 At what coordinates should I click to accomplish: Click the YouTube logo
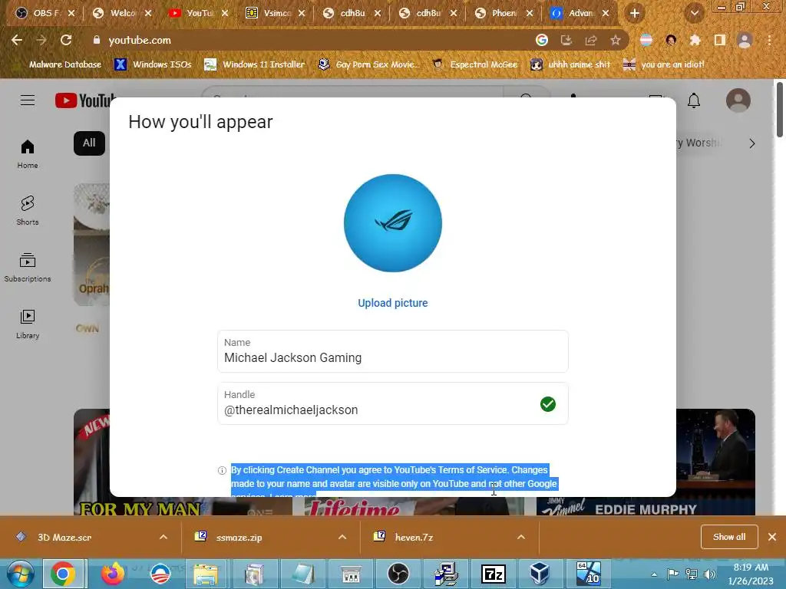point(84,100)
